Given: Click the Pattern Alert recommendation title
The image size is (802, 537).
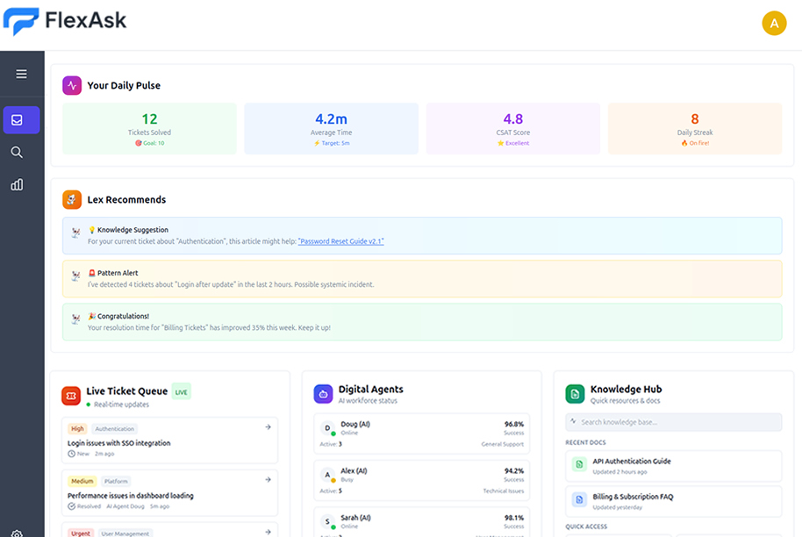Looking at the screenshot, I should coord(118,273).
